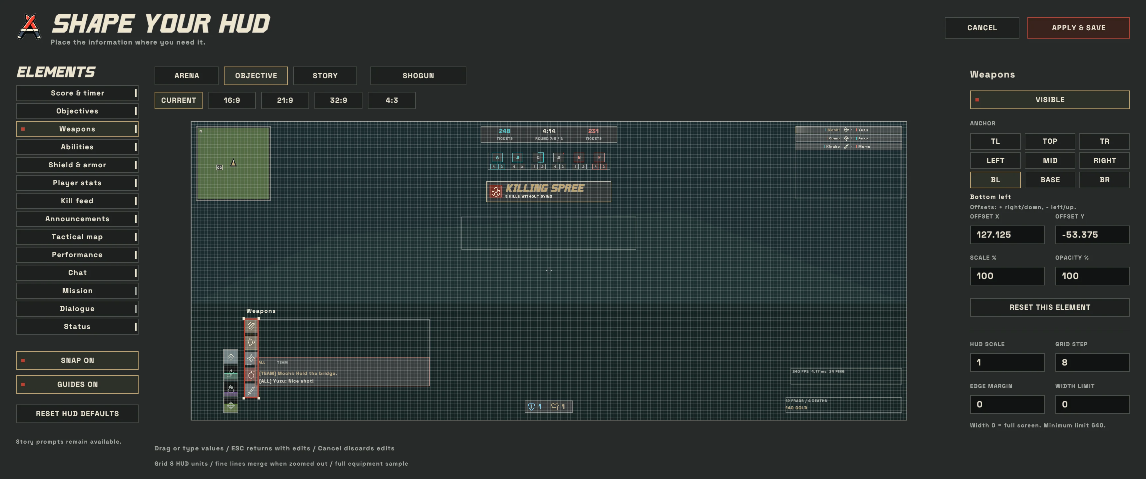This screenshot has height=479, width=1146.
Task: Click the sword icon in Kinako kill feed row
Action: coord(846,146)
